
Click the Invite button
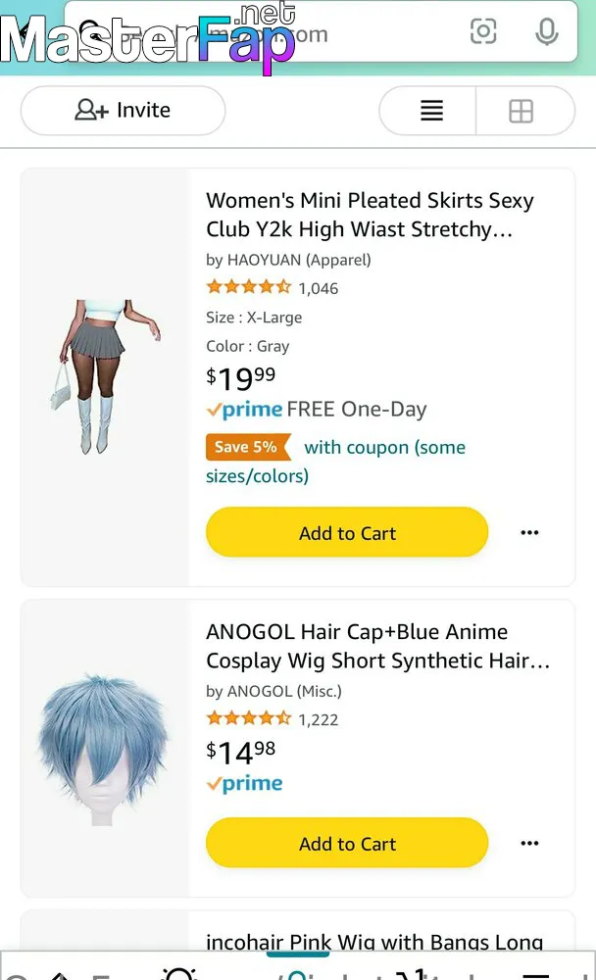pos(123,111)
